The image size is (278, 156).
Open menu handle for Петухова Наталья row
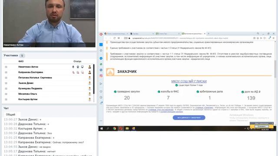click(6, 78)
